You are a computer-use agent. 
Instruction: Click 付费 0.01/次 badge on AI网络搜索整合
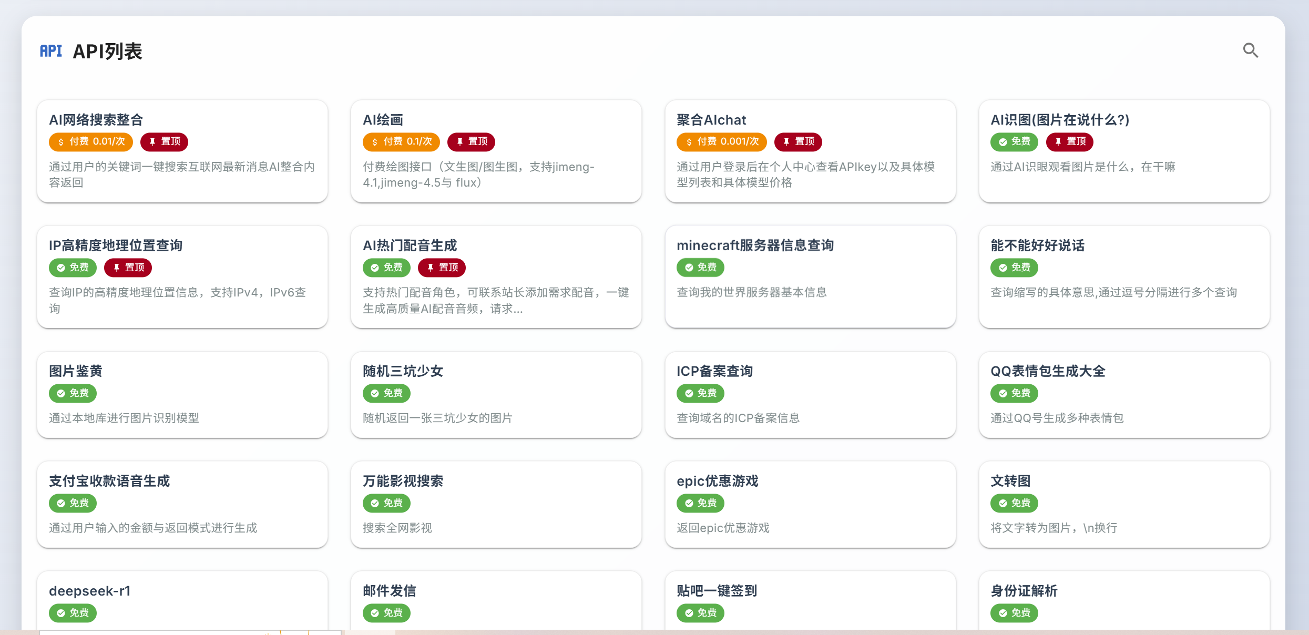pyautogui.click(x=91, y=141)
